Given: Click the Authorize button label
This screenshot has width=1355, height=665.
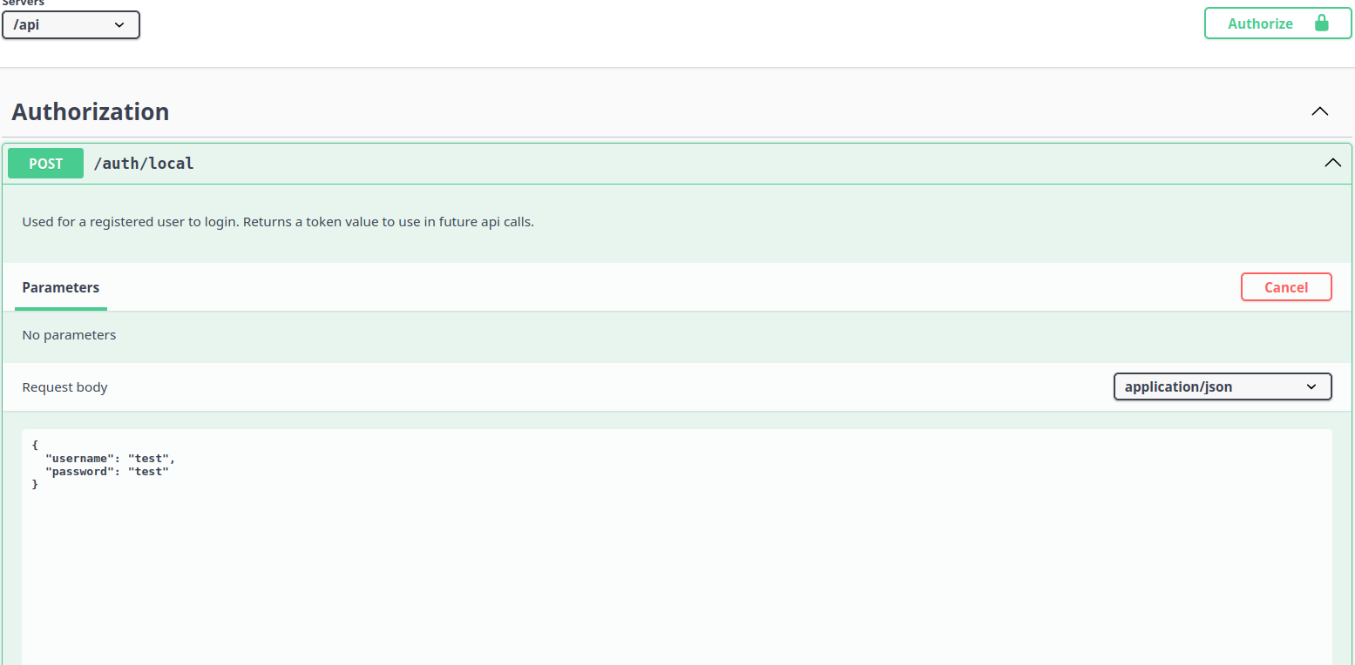Looking at the screenshot, I should (x=1260, y=24).
